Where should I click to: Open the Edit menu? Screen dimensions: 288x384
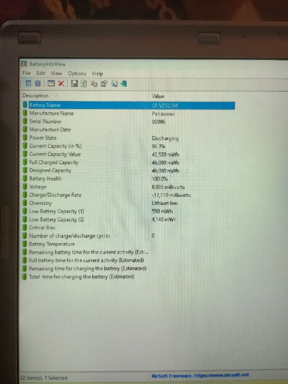(x=41, y=73)
